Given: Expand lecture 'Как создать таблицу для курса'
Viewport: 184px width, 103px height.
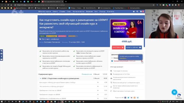Looking at the screenshot, I should pos(98,82).
